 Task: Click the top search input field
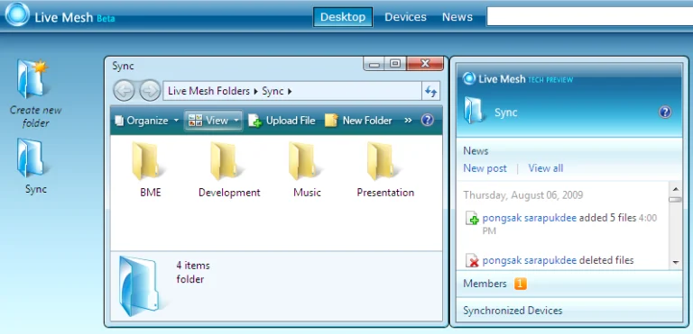pyautogui.click(x=589, y=16)
